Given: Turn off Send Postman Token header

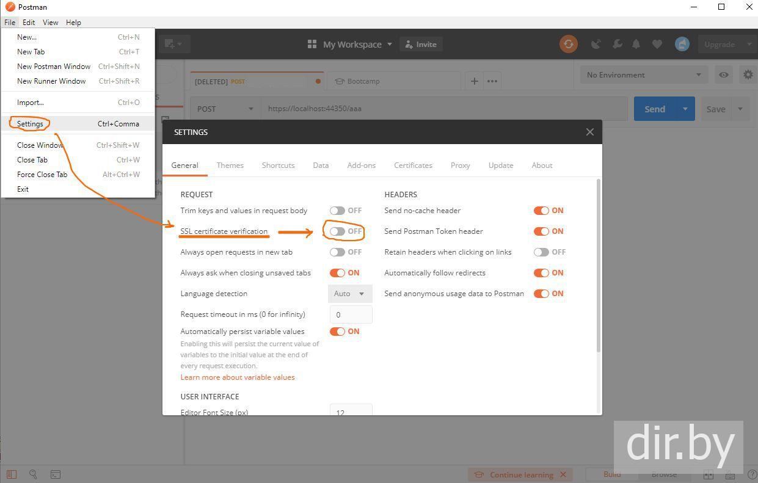Looking at the screenshot, I should pos(541,231).
